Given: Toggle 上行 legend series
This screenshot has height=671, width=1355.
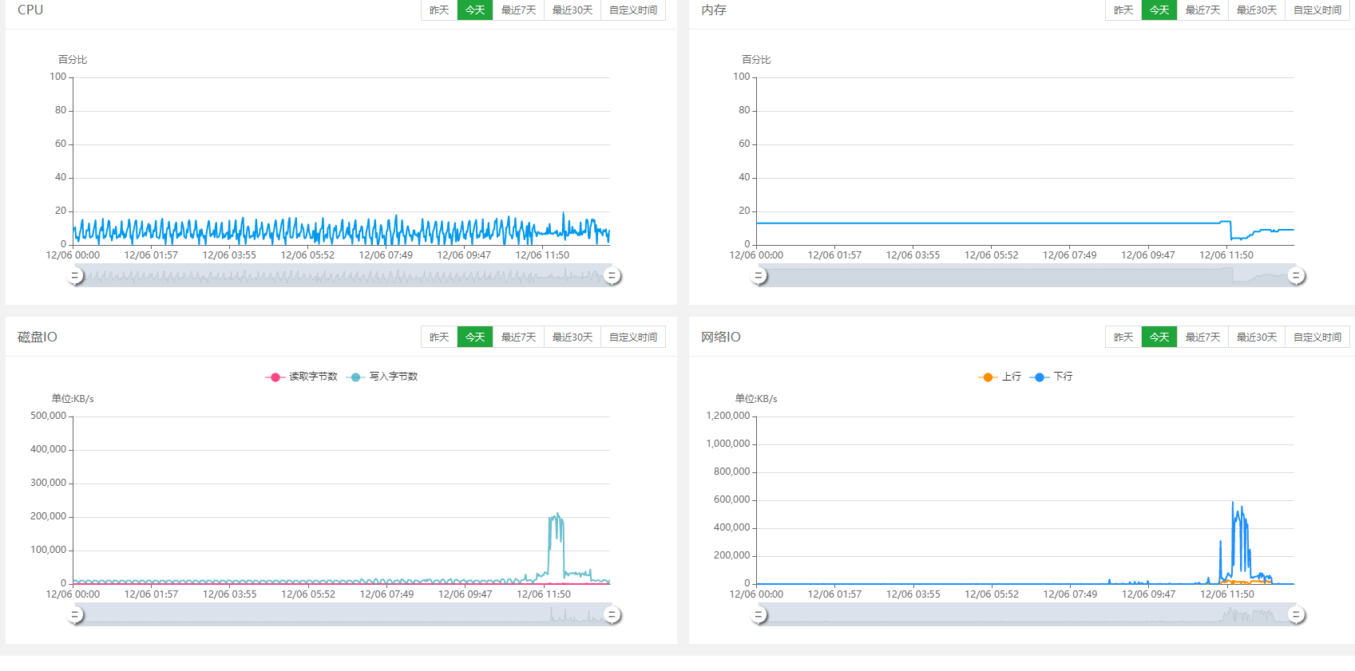Looking at the screenshot, I should point(1000,377).
